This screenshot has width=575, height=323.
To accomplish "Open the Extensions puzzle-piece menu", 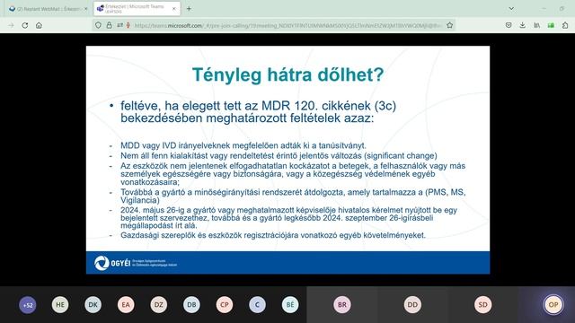I will (x=565, y=25).
